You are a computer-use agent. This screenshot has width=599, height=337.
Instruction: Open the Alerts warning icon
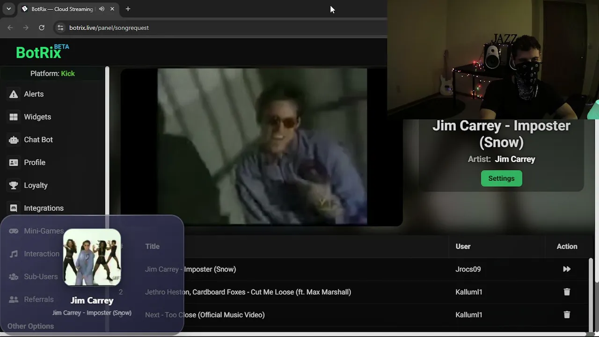(14, 94)
